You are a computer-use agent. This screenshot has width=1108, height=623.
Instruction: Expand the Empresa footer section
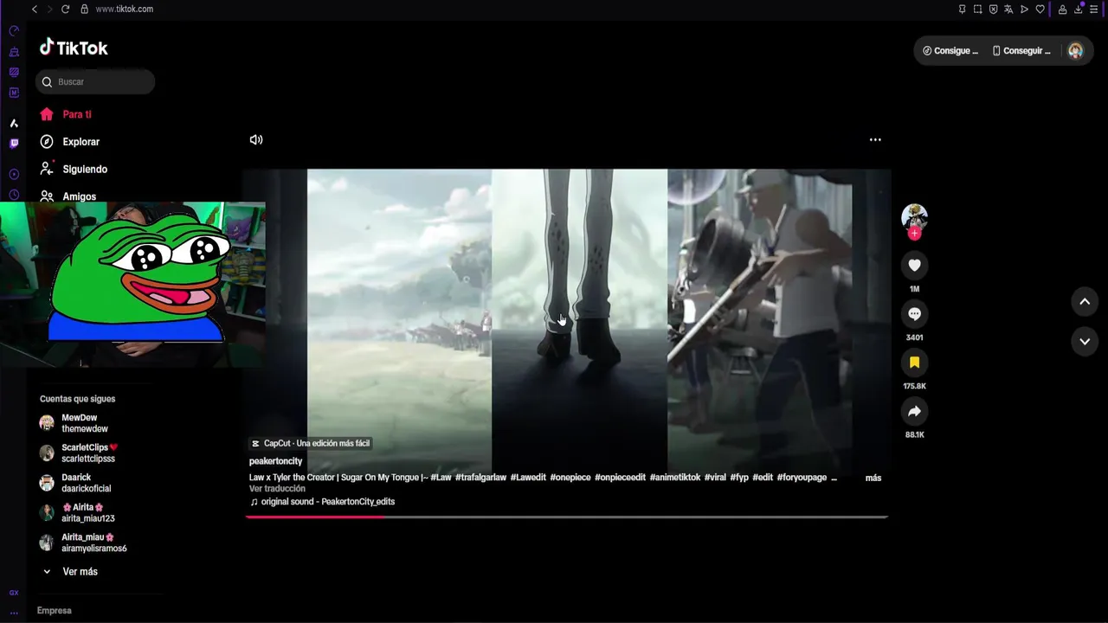coord(54,611)
